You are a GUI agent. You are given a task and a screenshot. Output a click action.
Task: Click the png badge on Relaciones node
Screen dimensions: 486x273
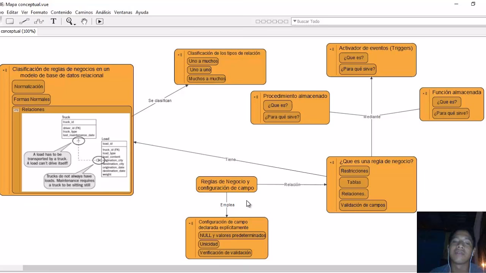coord(16,110)
